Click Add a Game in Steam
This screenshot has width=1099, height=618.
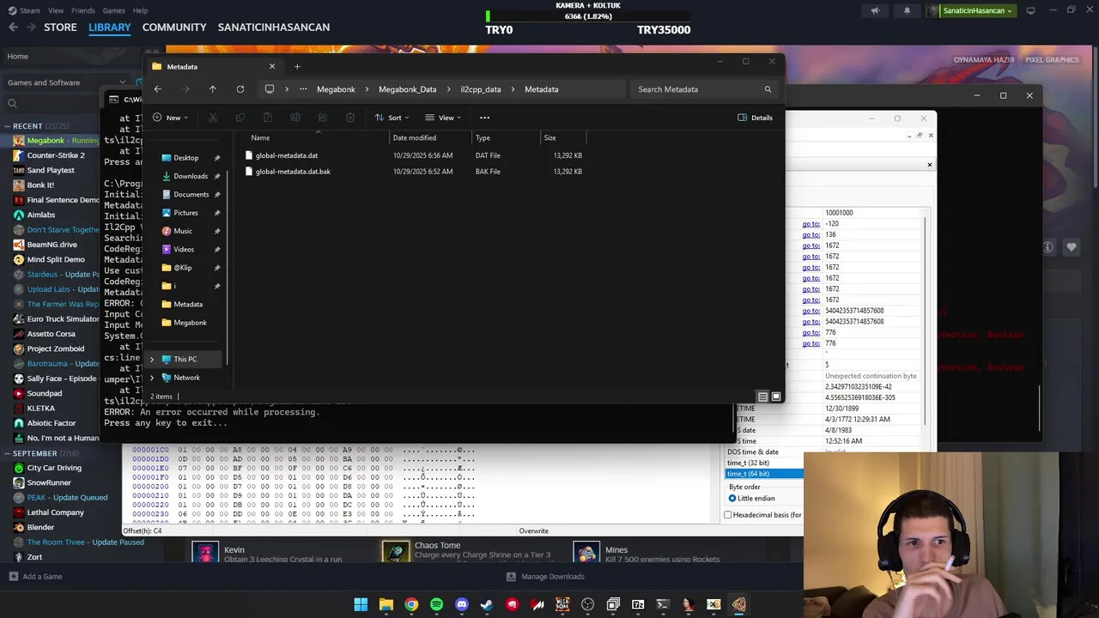(35, 577)
